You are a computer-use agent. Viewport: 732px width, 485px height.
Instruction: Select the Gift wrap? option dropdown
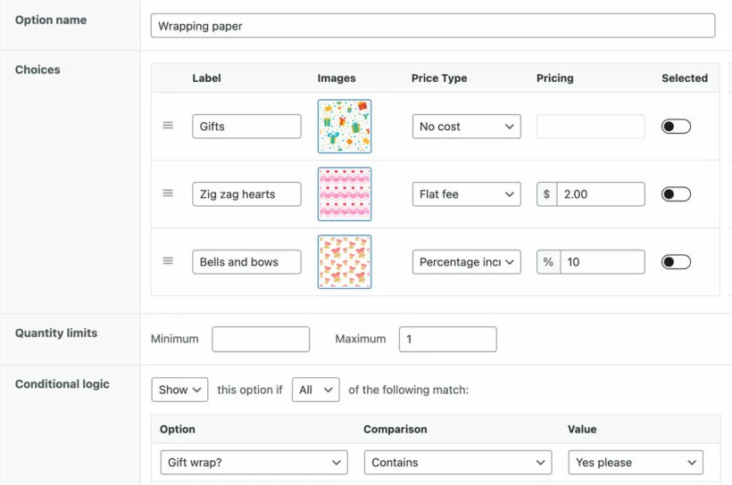pyautogui.click(x=254, y=462)
